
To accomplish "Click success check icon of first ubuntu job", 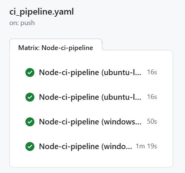I will (30, 72).
